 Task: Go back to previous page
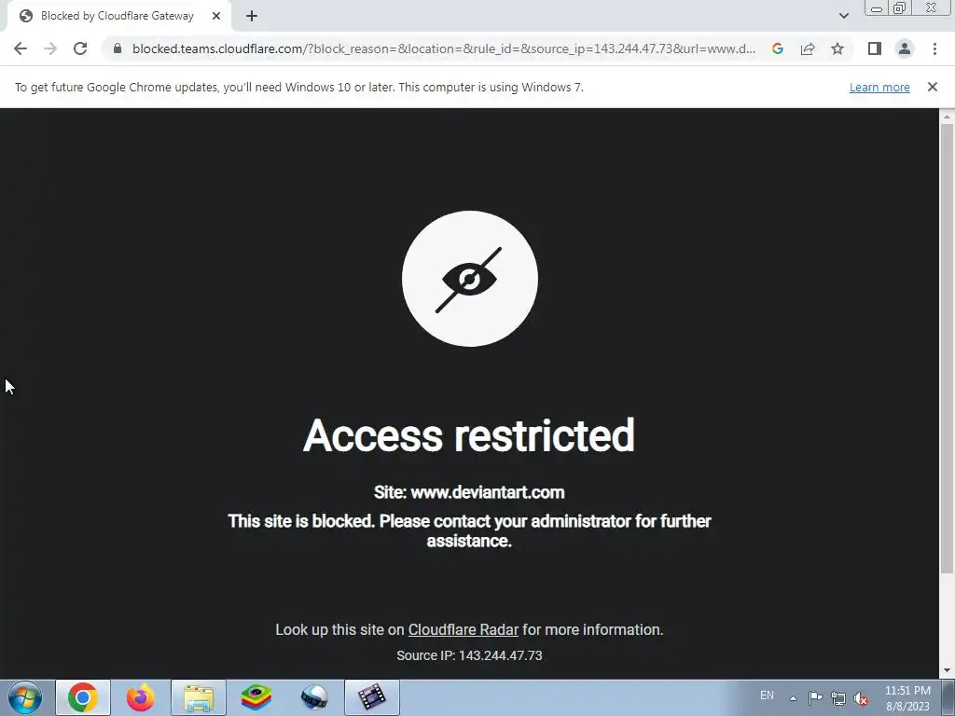click(21, 48)
